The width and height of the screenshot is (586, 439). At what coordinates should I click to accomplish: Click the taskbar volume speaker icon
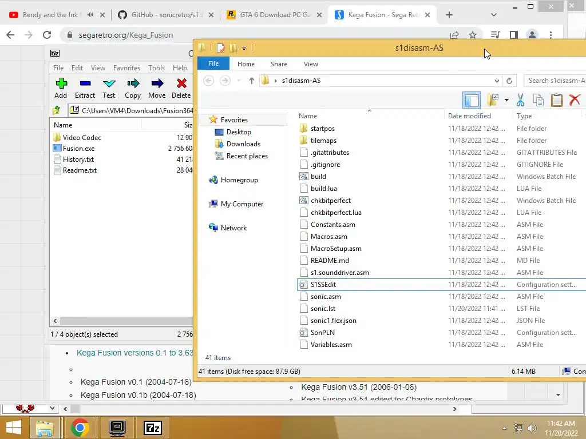[x=532, y=428]
